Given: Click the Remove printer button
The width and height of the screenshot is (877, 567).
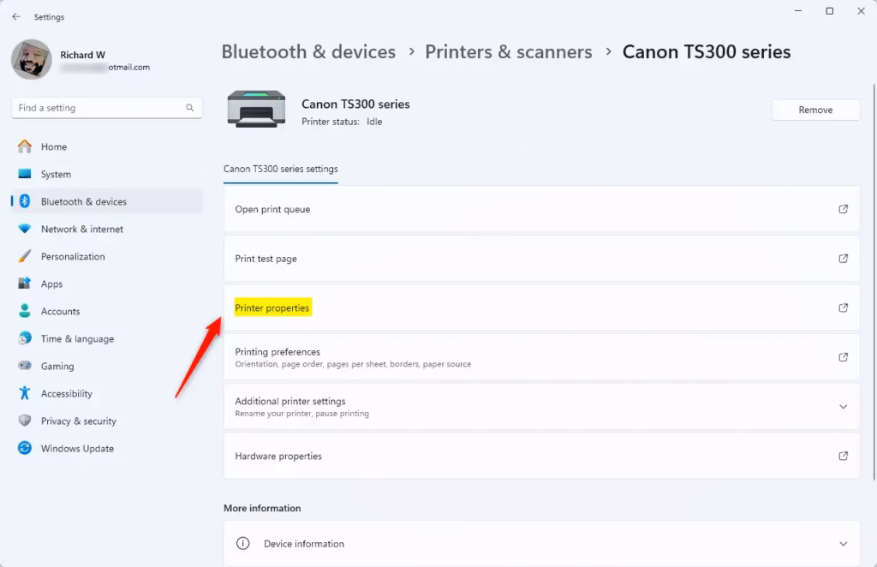Looking at the screenshot, I should (815, 110).
